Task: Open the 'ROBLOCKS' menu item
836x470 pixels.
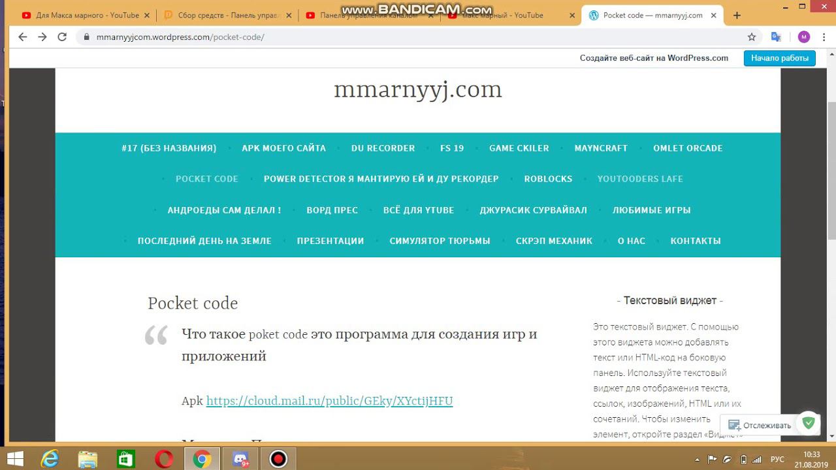Action: click(x=548, y=179)
